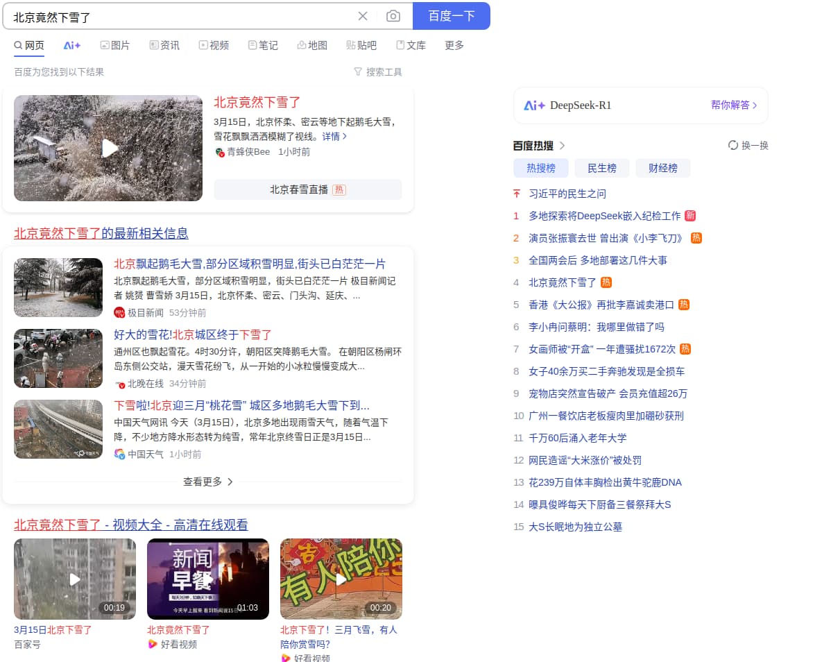Select the 财经榜 tab
831x662 pixels.
(662, 168)
